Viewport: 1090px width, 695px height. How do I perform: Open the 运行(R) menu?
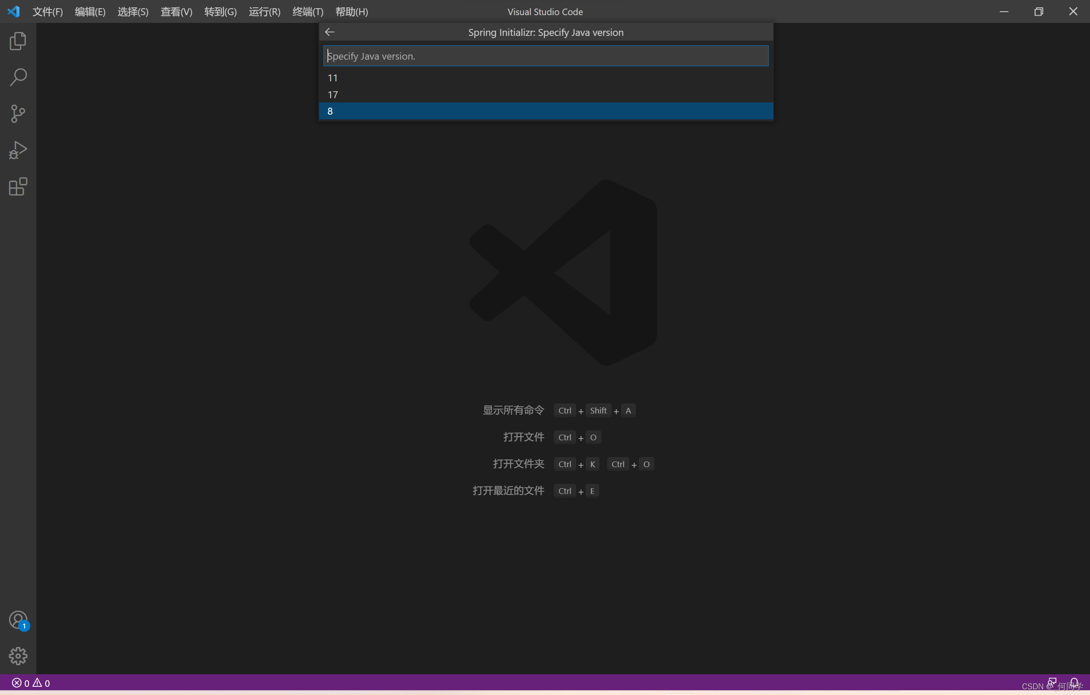coord(264,12)
